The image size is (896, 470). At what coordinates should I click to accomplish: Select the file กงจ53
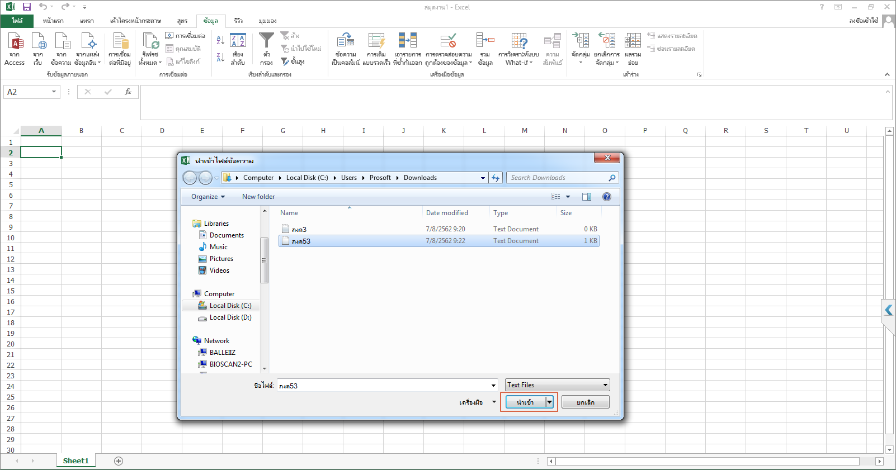click(439, 241)
